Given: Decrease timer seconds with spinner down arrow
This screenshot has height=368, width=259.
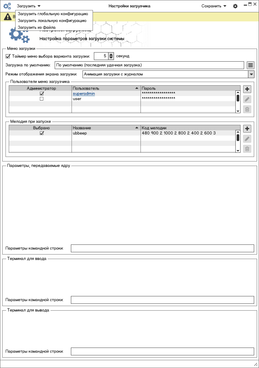Looking at the screenshot, I should [x=111, y=58].
